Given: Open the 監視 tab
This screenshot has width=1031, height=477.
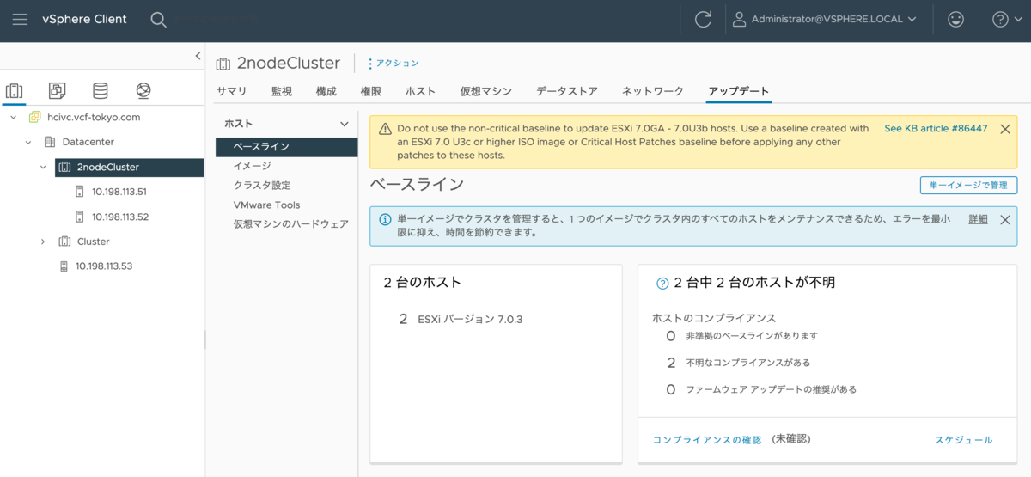Looking at the screenshot, I should (282, 91).
